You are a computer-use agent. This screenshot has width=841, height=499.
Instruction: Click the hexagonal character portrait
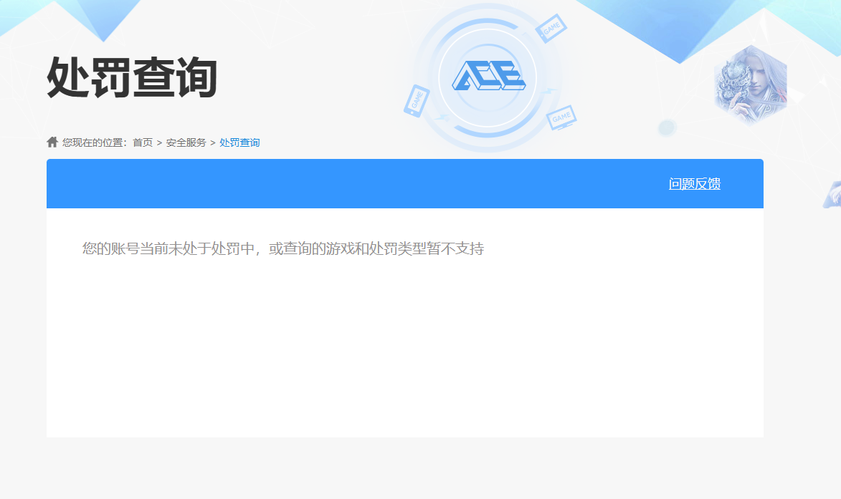(x=751, y=82)
